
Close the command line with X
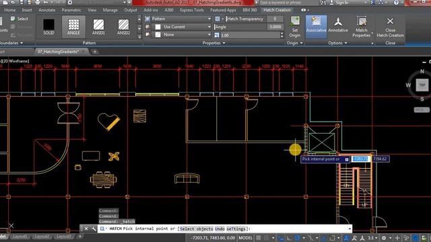(86, 229)
